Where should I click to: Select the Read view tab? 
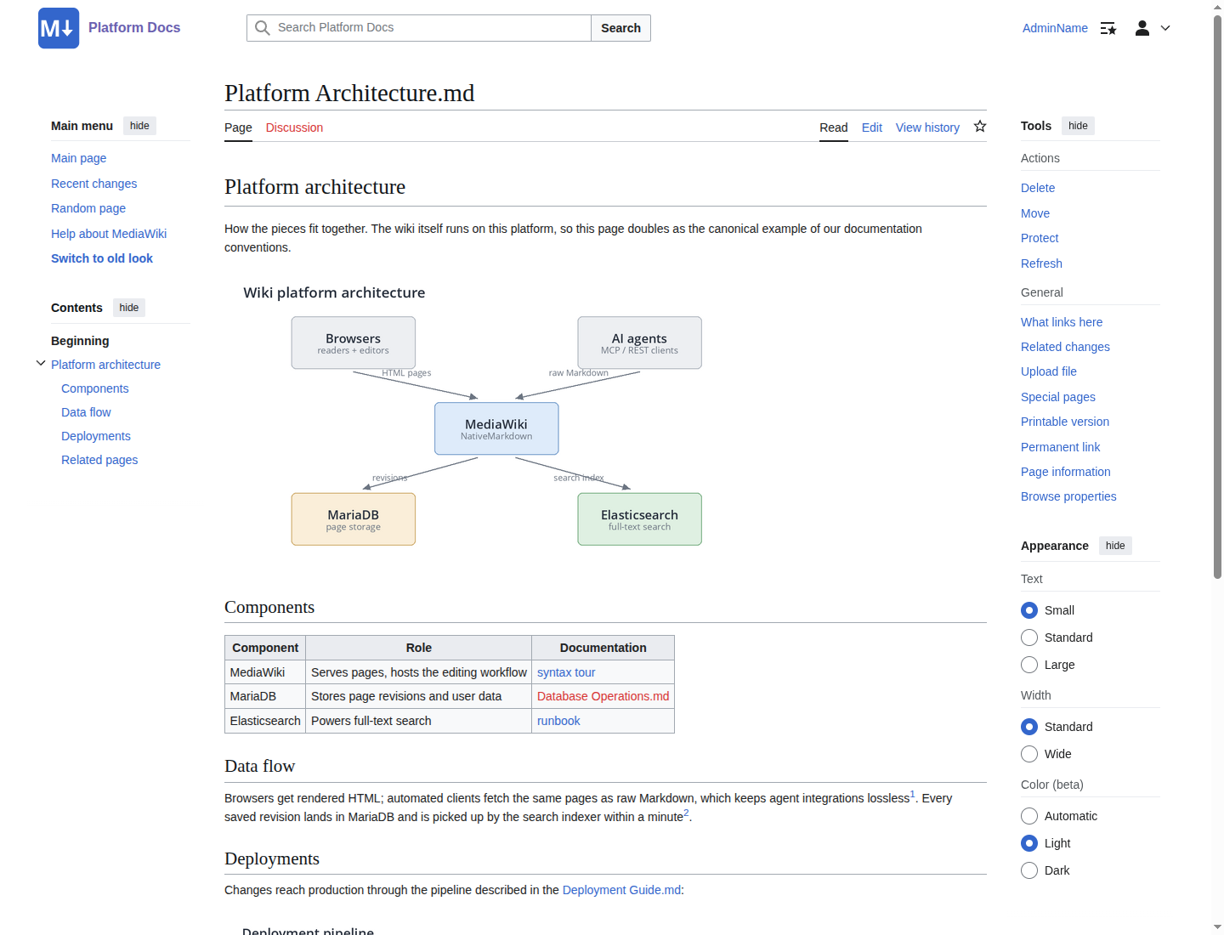click(x=834, y=127)
